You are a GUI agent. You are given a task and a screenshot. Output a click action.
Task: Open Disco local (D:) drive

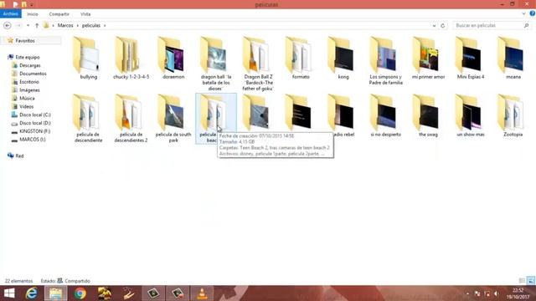35,123
